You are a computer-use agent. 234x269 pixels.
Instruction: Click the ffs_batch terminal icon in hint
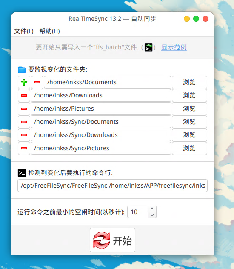point(148,47)
